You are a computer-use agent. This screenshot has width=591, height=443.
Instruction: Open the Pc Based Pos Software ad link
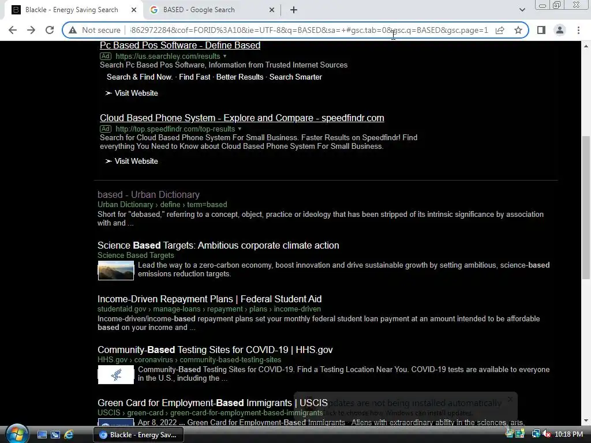[x=180, y=45]
